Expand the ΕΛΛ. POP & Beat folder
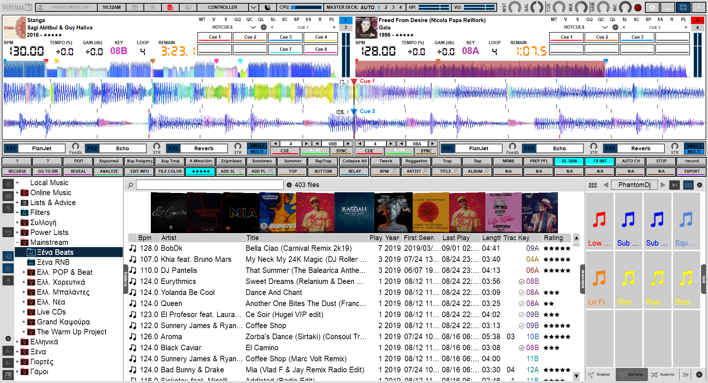The image size is (708, 383). 24,272
